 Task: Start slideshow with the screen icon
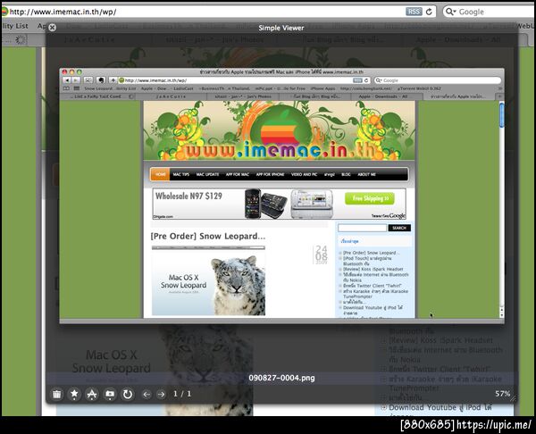[x=110, y=395]
